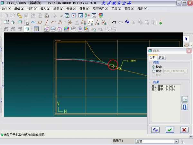The image size is (193, 145).
Task: Select the 保存 radio button
Action: coord(153,71)
